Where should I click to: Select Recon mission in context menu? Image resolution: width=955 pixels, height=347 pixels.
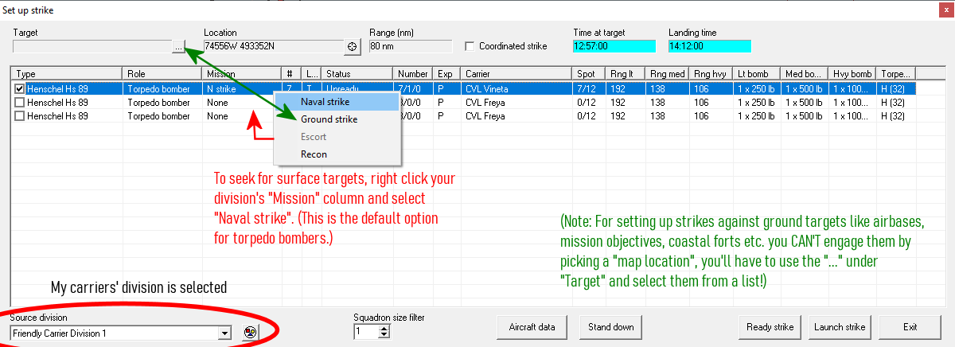click(314, 154)
